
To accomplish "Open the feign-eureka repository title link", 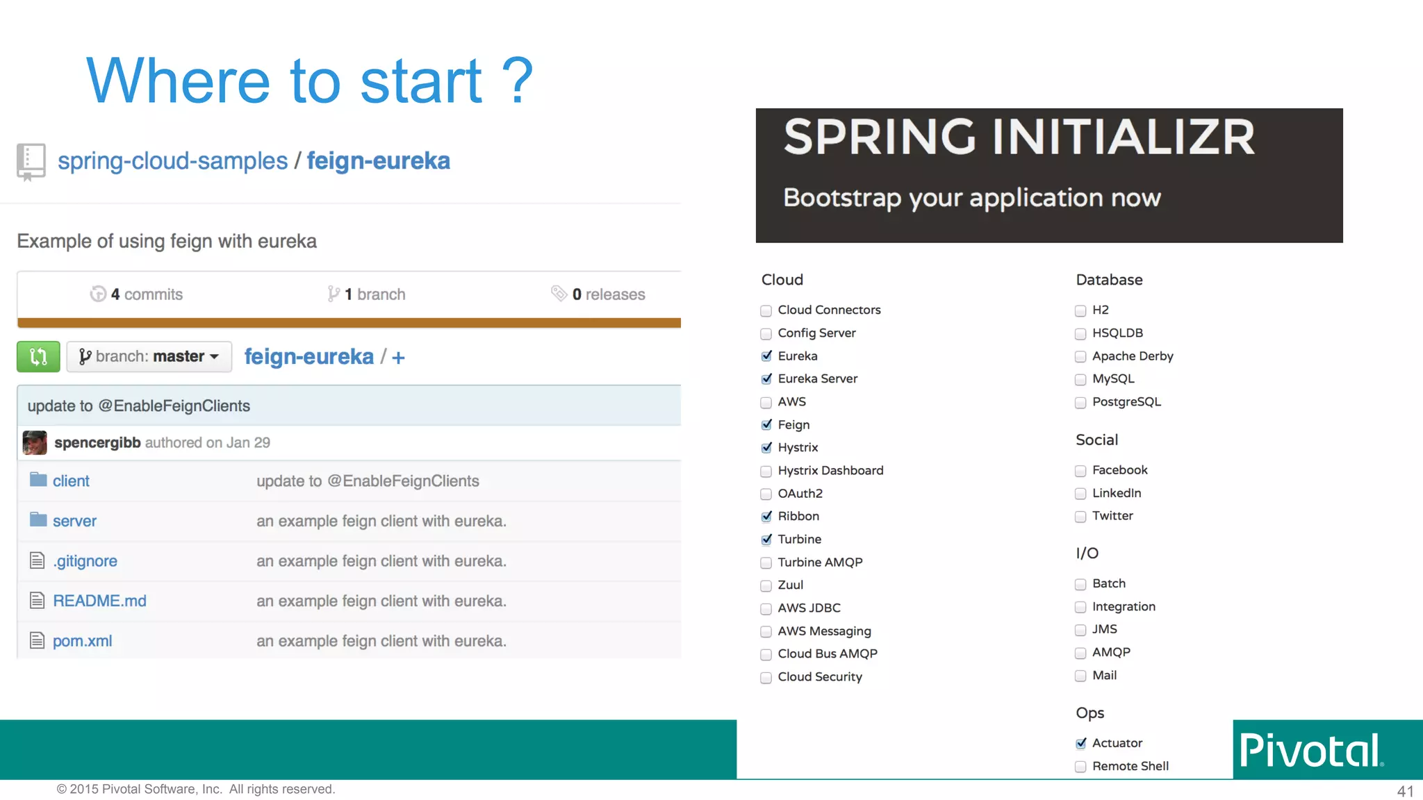I will pyautogui.click(x=379, y=161).
